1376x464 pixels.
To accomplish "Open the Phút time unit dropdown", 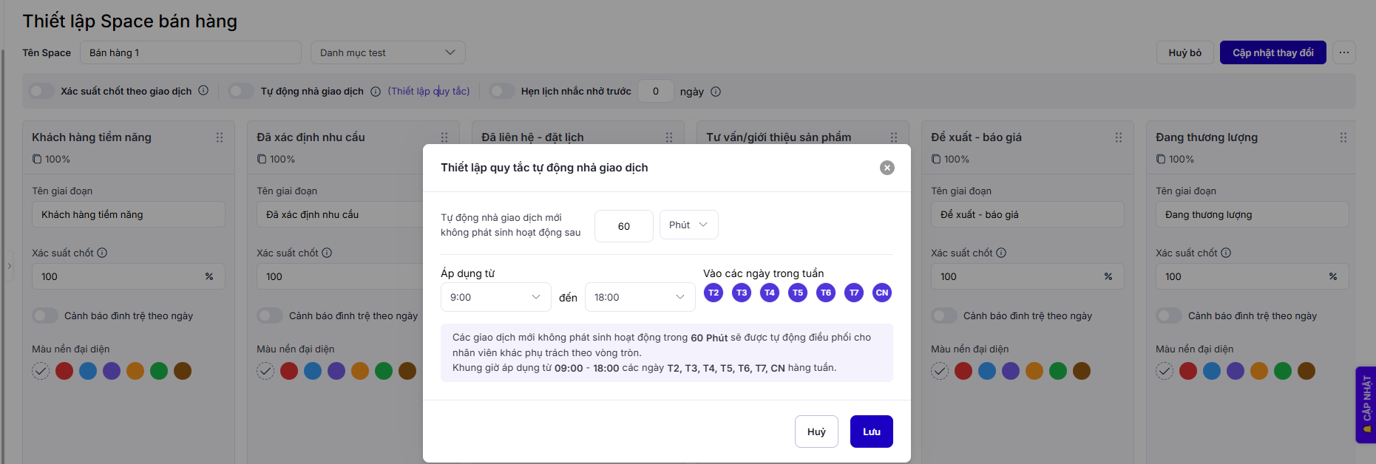I will 688,225.
